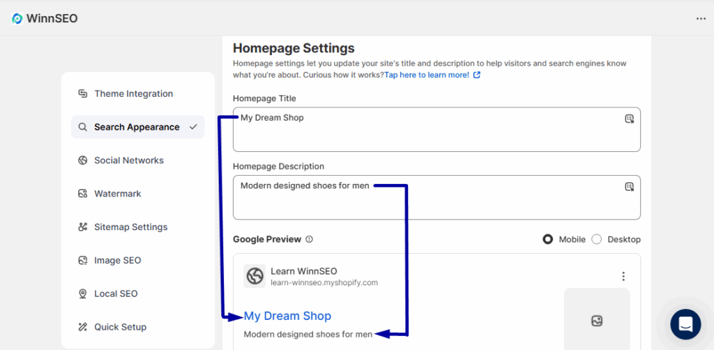Click the preview image placeholder thumbnail

[x=597, y=319]
